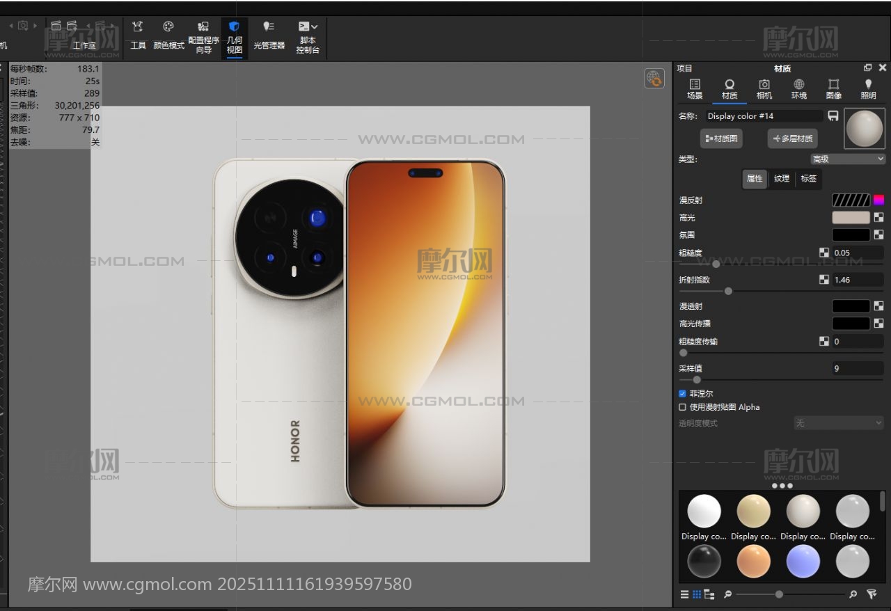Viewport: 891px width, 611px height.
Task: Toggle the Geometry View (几何视图) button
Action: (x=235, y=36)
